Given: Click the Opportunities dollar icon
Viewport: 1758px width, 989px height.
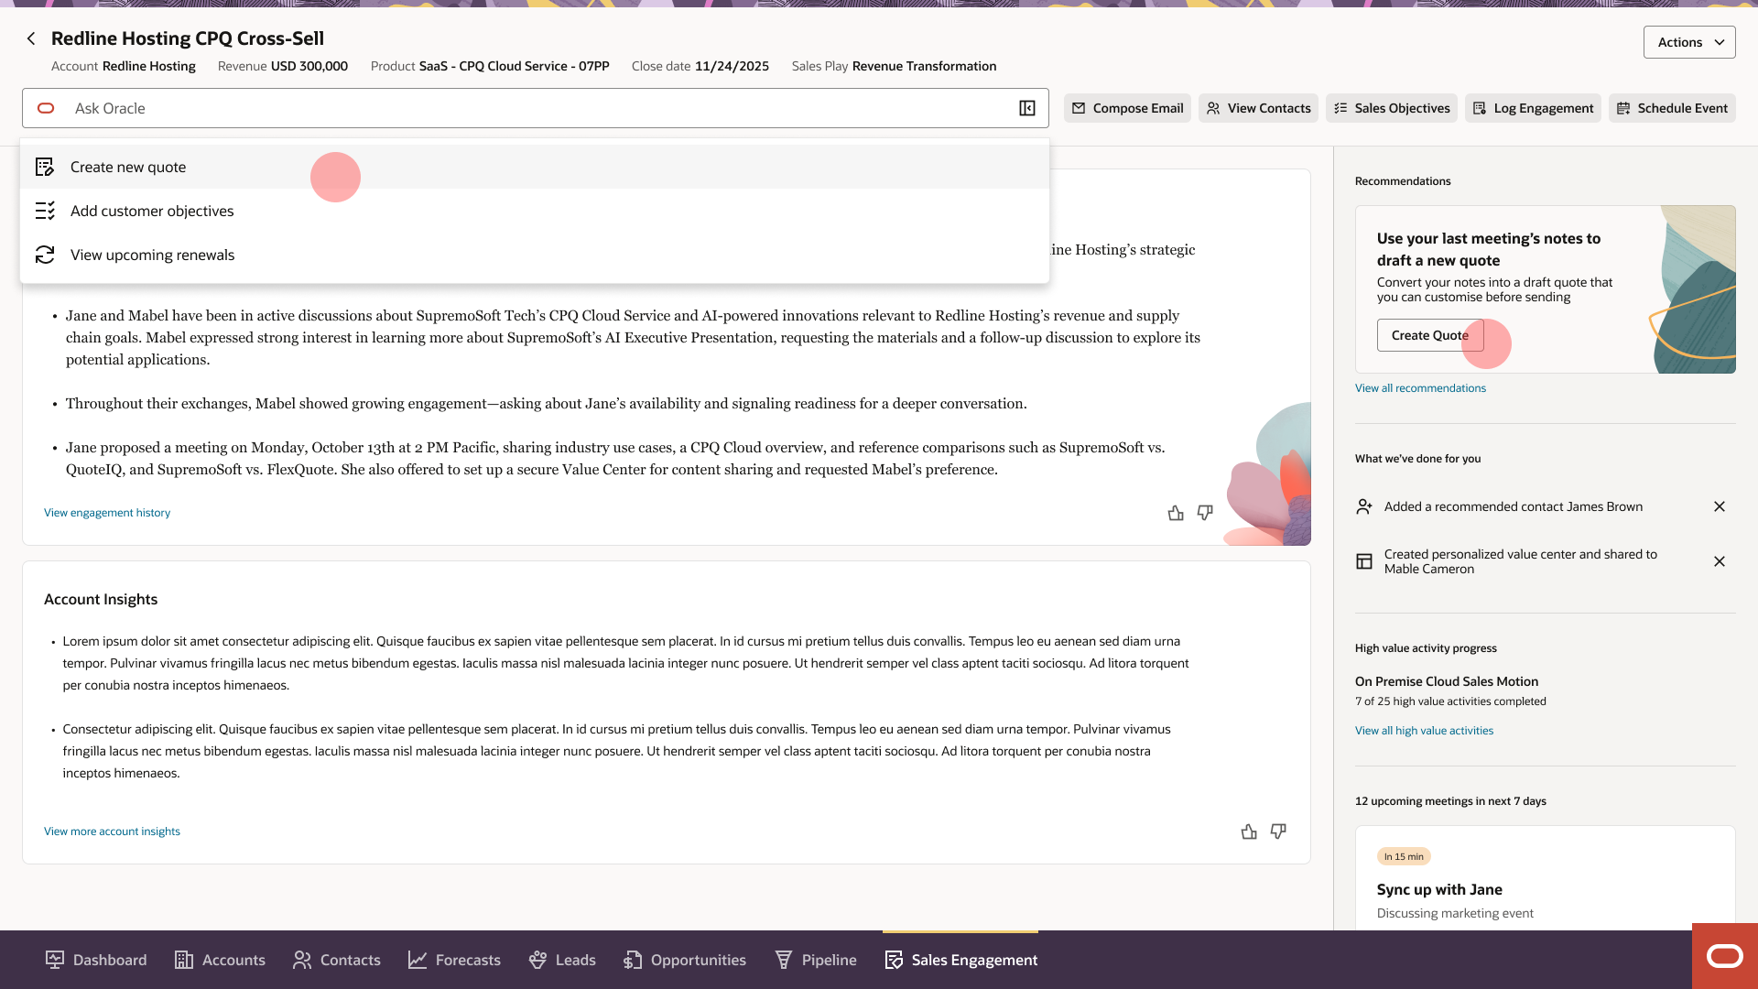Looking at the screenshot, I should coord(633,960).
